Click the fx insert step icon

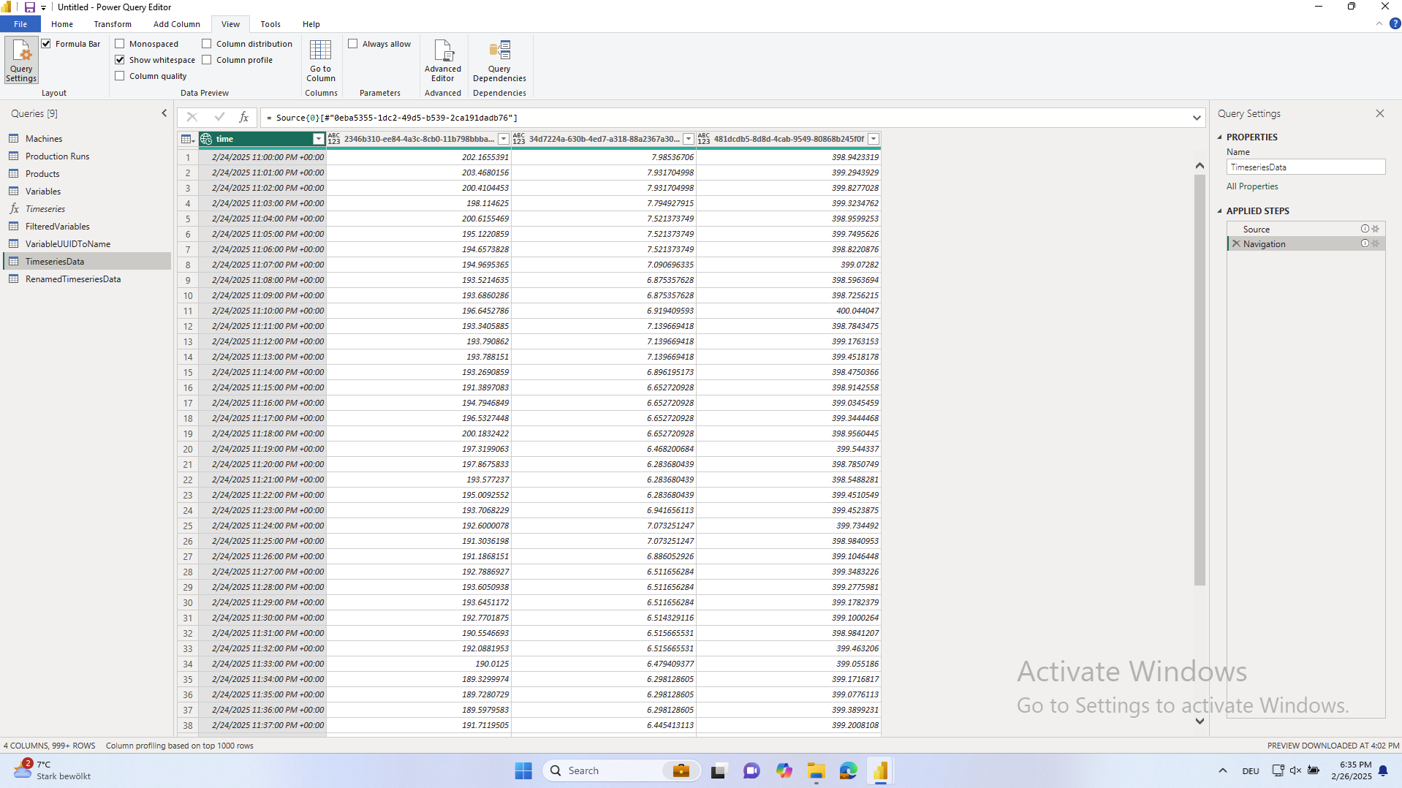coord(243,117)
